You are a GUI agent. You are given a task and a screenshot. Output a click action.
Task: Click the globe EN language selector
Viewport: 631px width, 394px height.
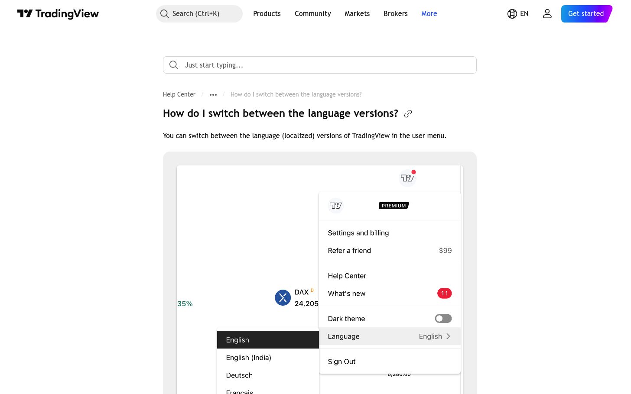coord(518,14)
